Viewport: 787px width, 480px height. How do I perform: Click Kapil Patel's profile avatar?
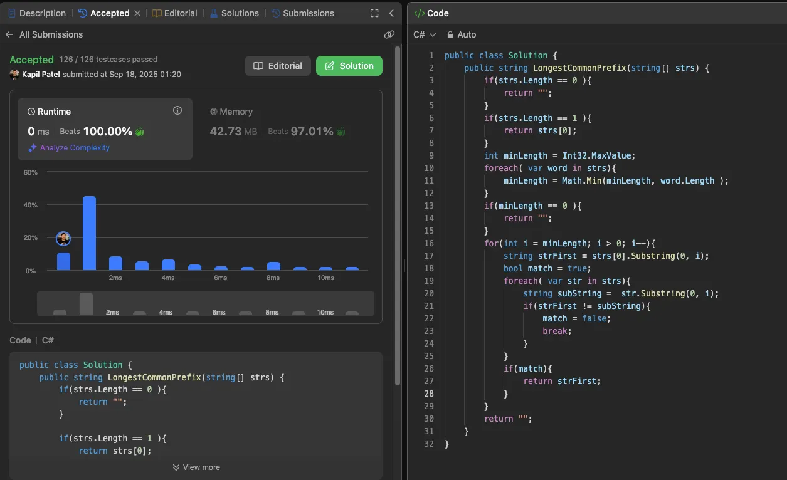tap(13, 75)
